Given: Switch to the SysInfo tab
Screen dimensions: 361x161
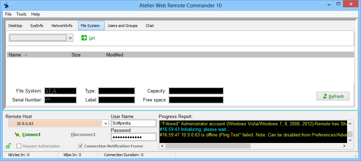Looking at the screenshot, I should [x=36, y=26].
